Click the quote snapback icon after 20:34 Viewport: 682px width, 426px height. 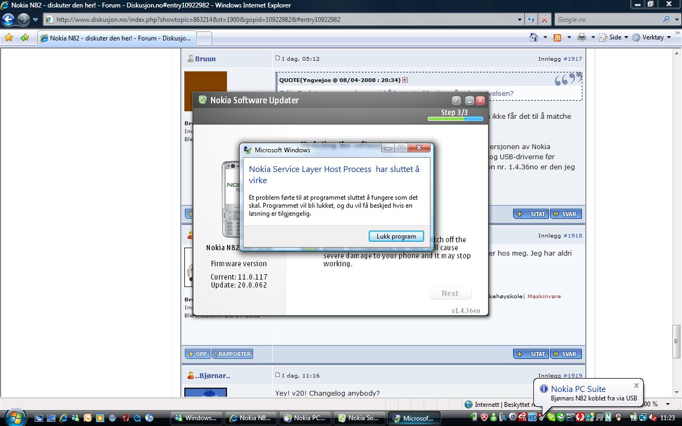(x=405, y=80)
